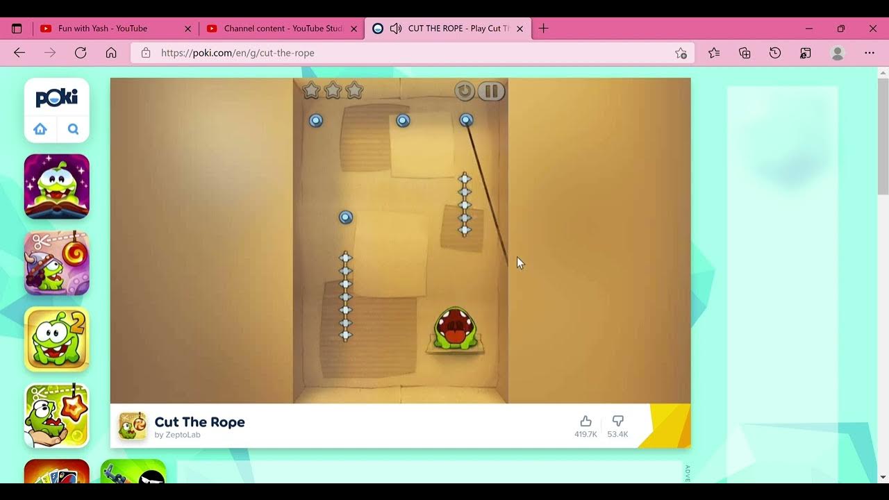The image size is (889, 500).
Task: Open the tab actions menu icon
Action: [17, 28]
